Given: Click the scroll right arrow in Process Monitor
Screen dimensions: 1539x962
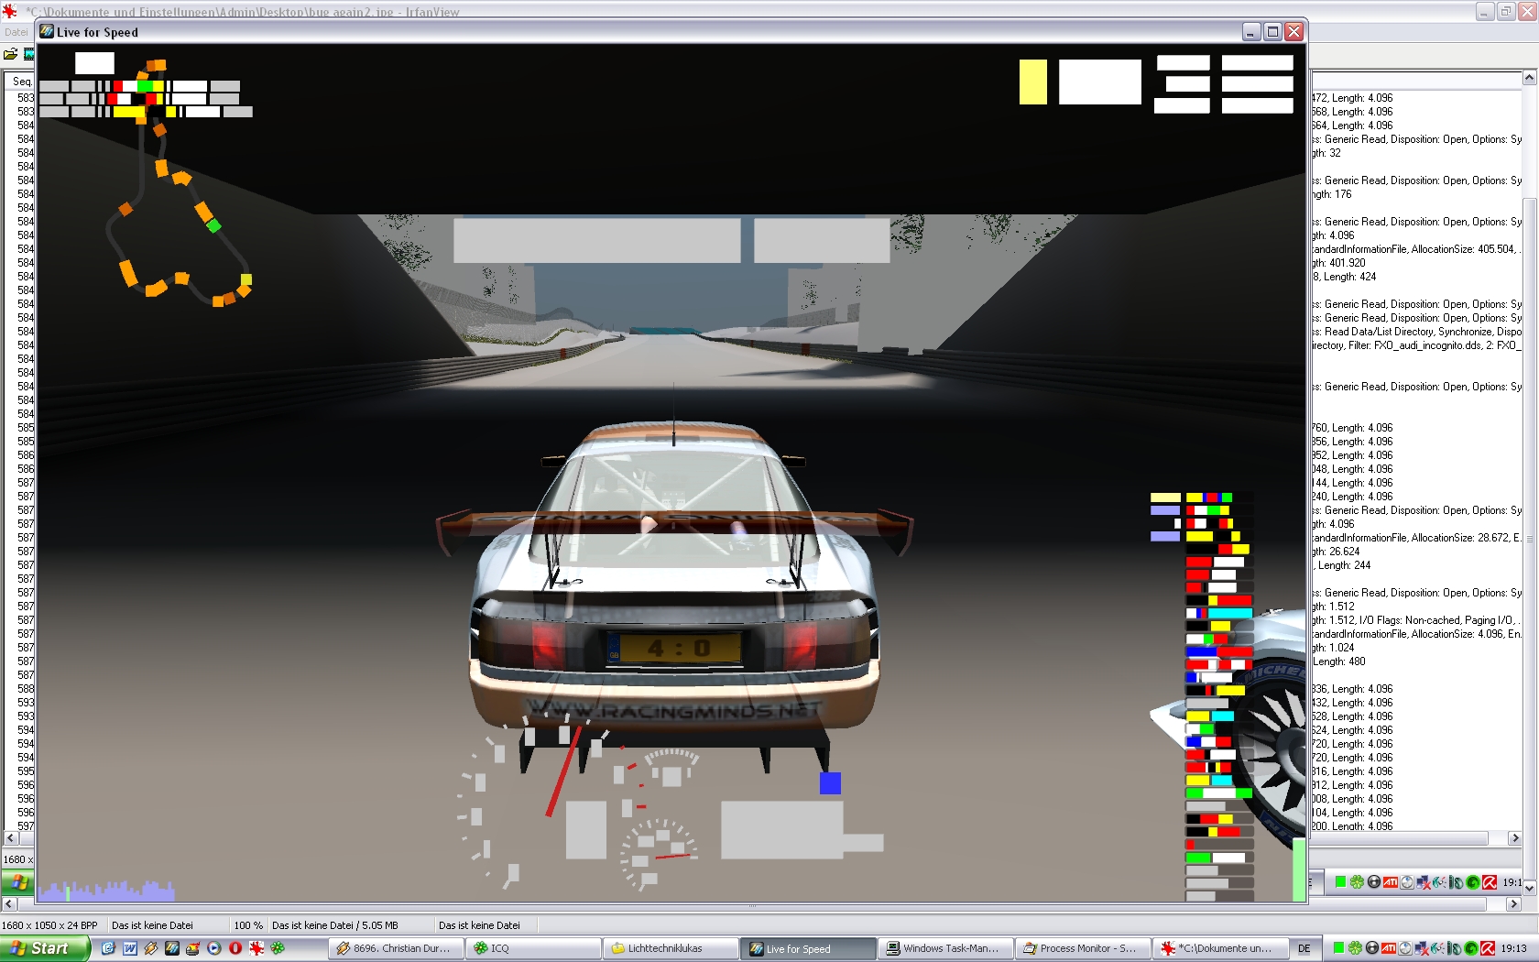Looking at the screenshot, I should 1514,838.
